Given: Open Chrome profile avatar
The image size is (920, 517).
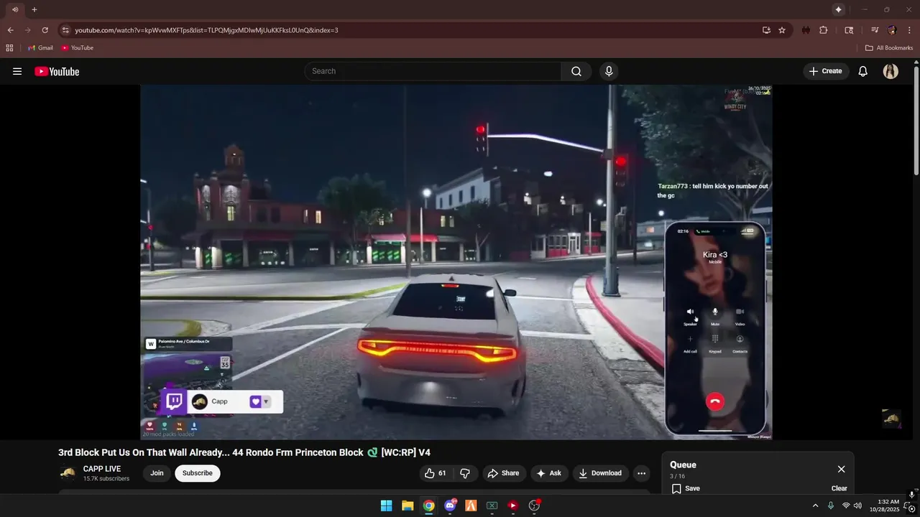Looking at the screenshot, I should pos(892,30).
